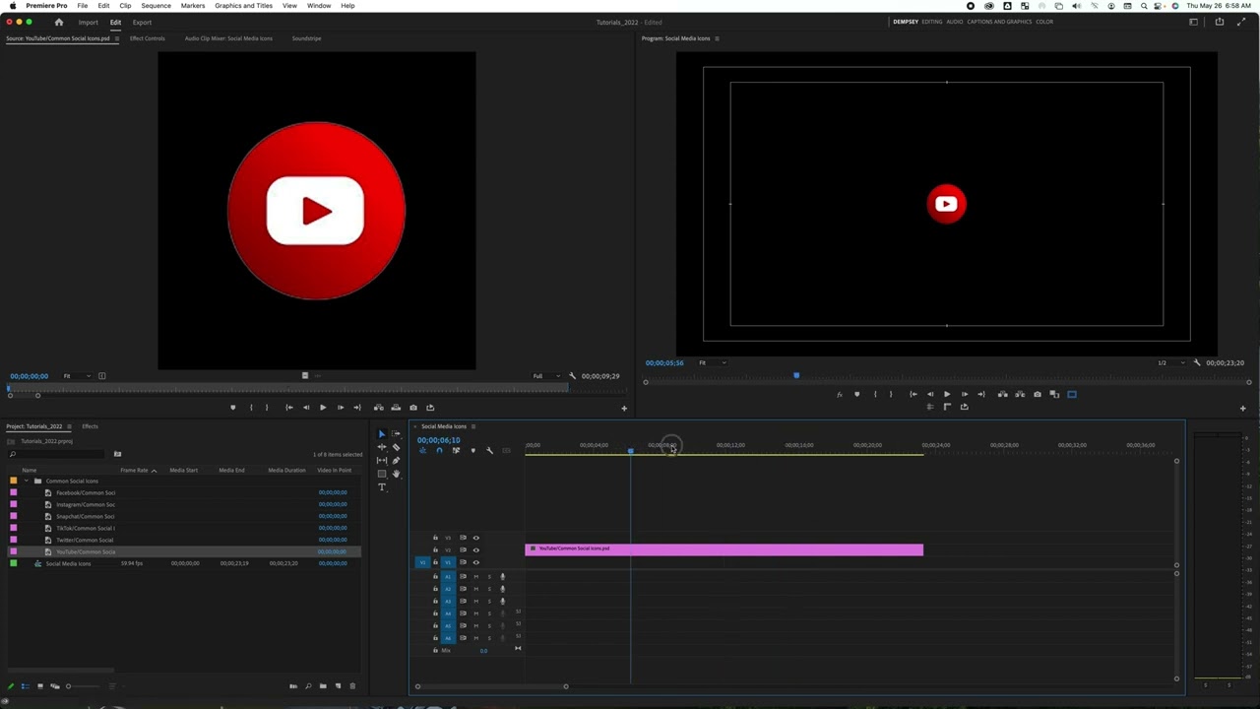Switch to Effect Controls tab

coord(147,38)
